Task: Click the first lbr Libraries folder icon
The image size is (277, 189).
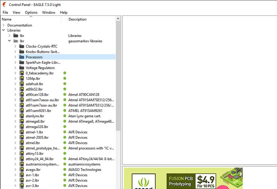Action: (x=16, y=35)
